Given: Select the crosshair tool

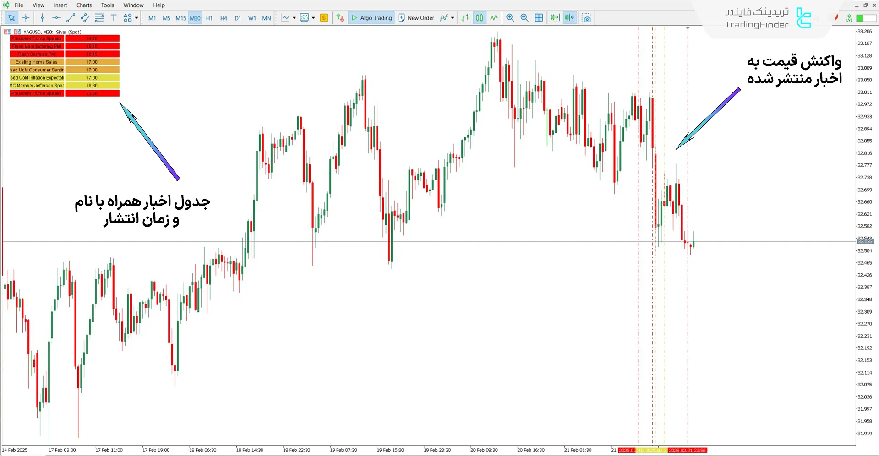Looking at the screenshot, I should pos(26,18).
